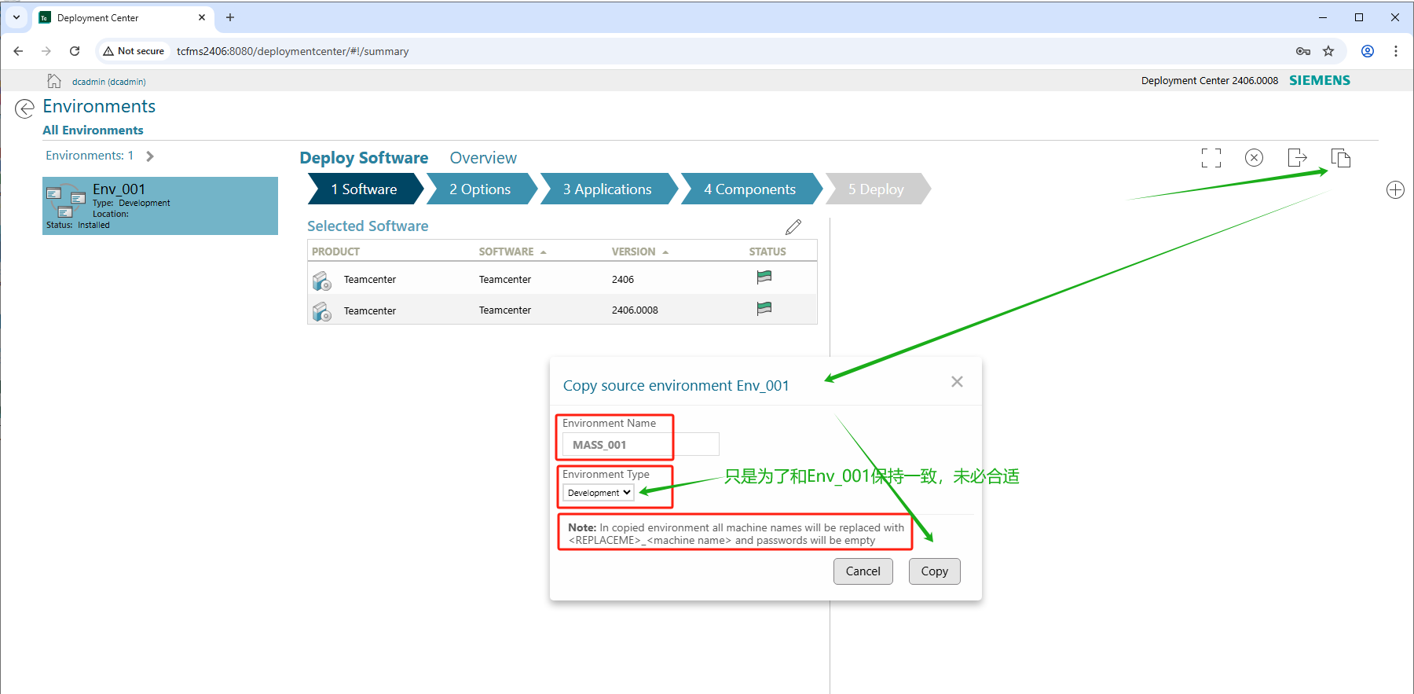
Task: Go forward in browser history
Action: pos(46,51)
